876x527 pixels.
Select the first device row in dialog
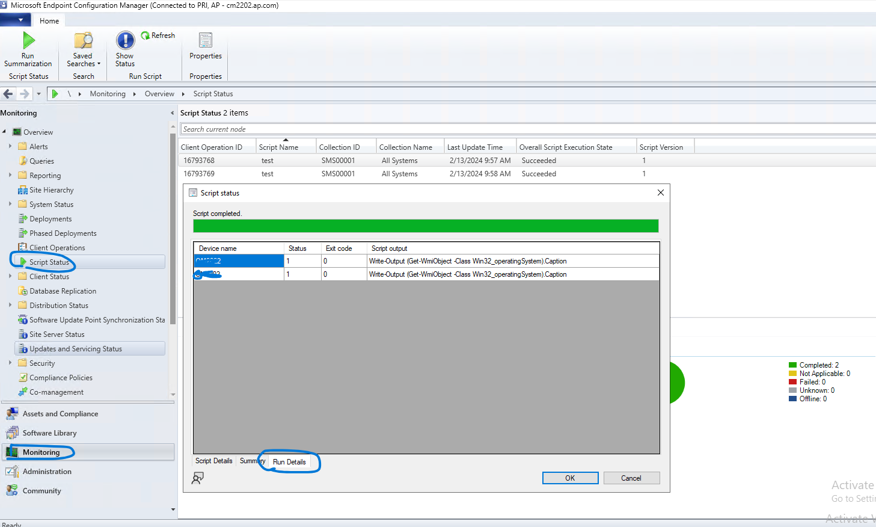click(x=426, y=261)
